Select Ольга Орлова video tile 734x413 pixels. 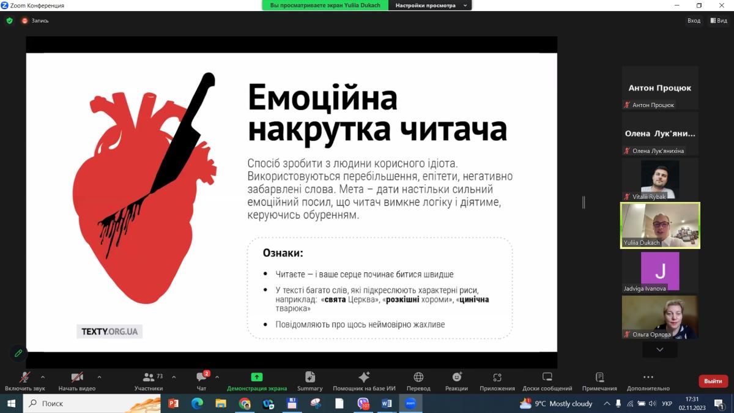(660, 317)
